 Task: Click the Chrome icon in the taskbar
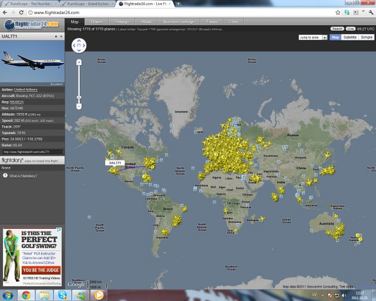(x=26, y=296)
